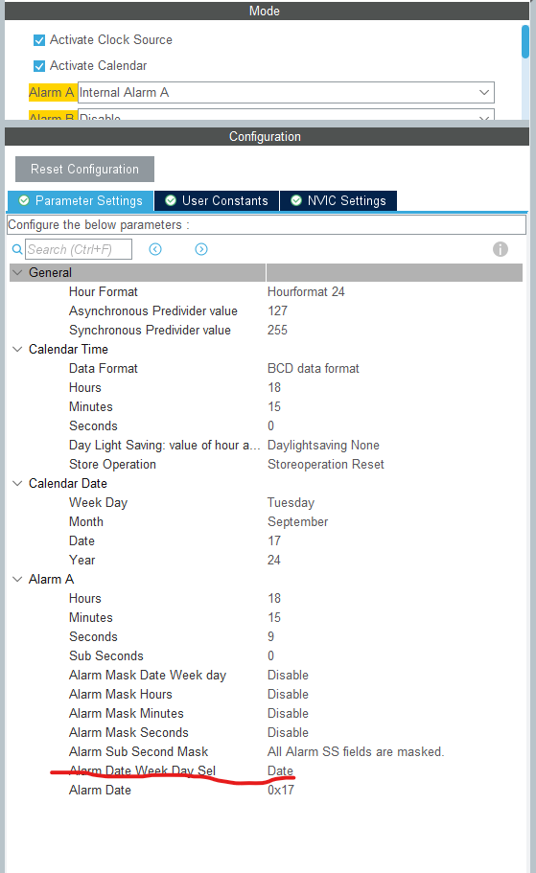Select Asynchronous Predivider value 127
The width and height of the screenshot is (536, 873).
[x=277, y=310]
